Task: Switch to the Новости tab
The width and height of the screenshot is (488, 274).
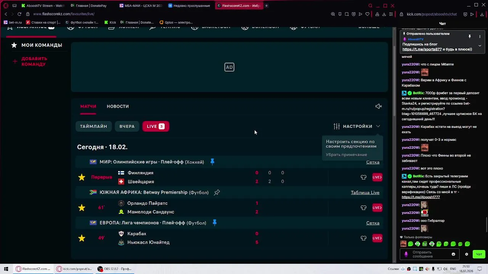Action: [x=118, y=107]
